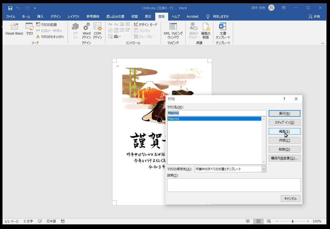Image resolution: width=330 pixels, height=229 pixels.
Task: Insert a repeating section content control
Action: tap(110, 36)
